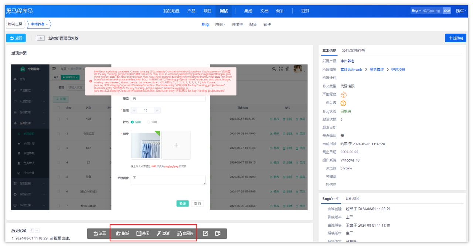
Task: Switch to the 基本信息 tab
Action: 329,51
